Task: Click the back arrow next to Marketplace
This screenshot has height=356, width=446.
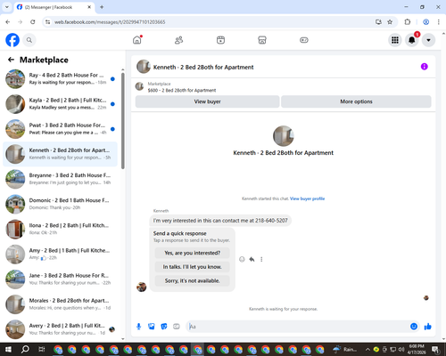Action: point(11,60)
